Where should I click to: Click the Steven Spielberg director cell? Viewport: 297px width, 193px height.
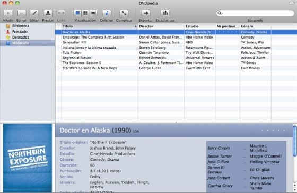153,48
